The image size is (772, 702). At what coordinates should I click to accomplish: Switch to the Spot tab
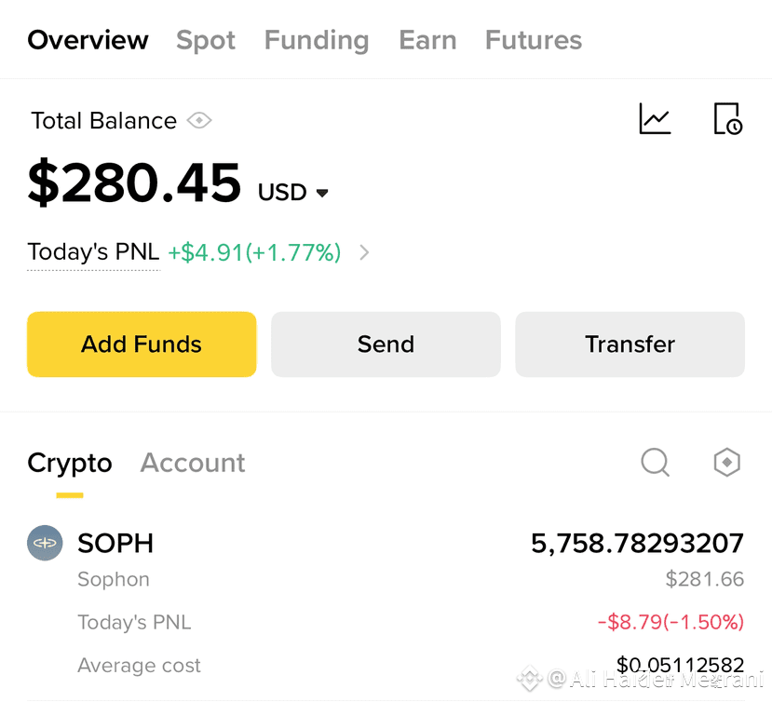(206, 40)
